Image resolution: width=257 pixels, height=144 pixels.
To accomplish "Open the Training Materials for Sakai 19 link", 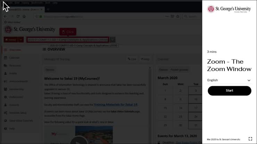I will (x=116, y=105).
